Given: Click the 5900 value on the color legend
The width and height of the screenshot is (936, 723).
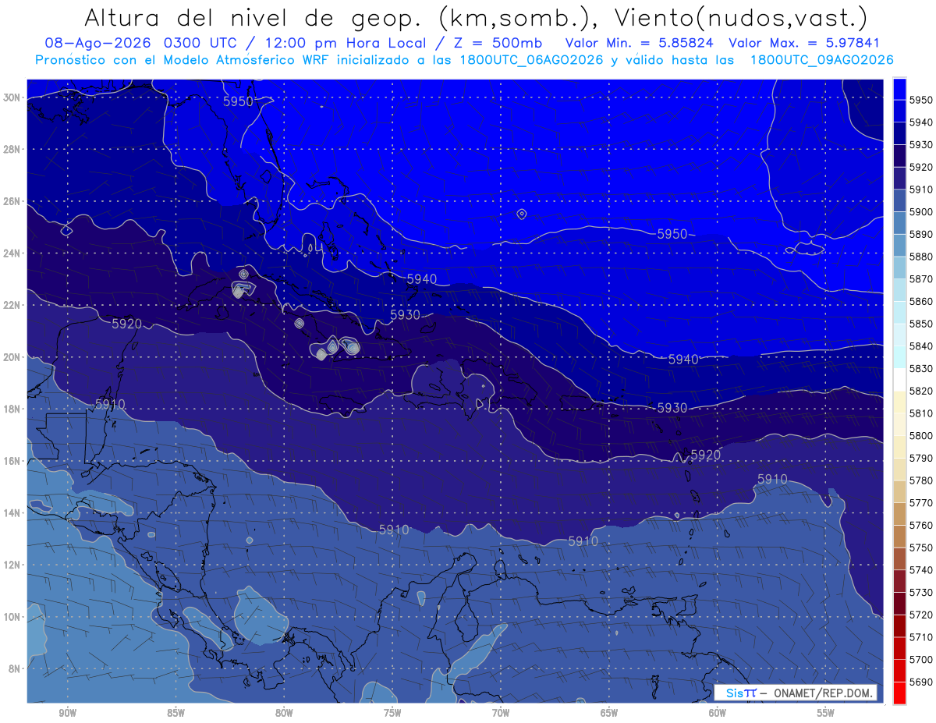Looking at the screenshot, I should coord(921,212).
